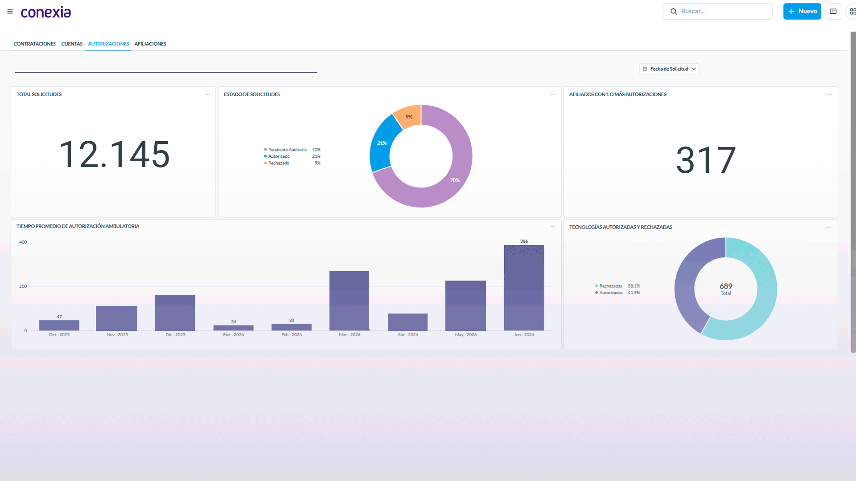Viewport: 856px width, 481px height.
Task: Open the hamburger menu beside the conexia logo
Action: pyautogui.click(x=10, y=12)
